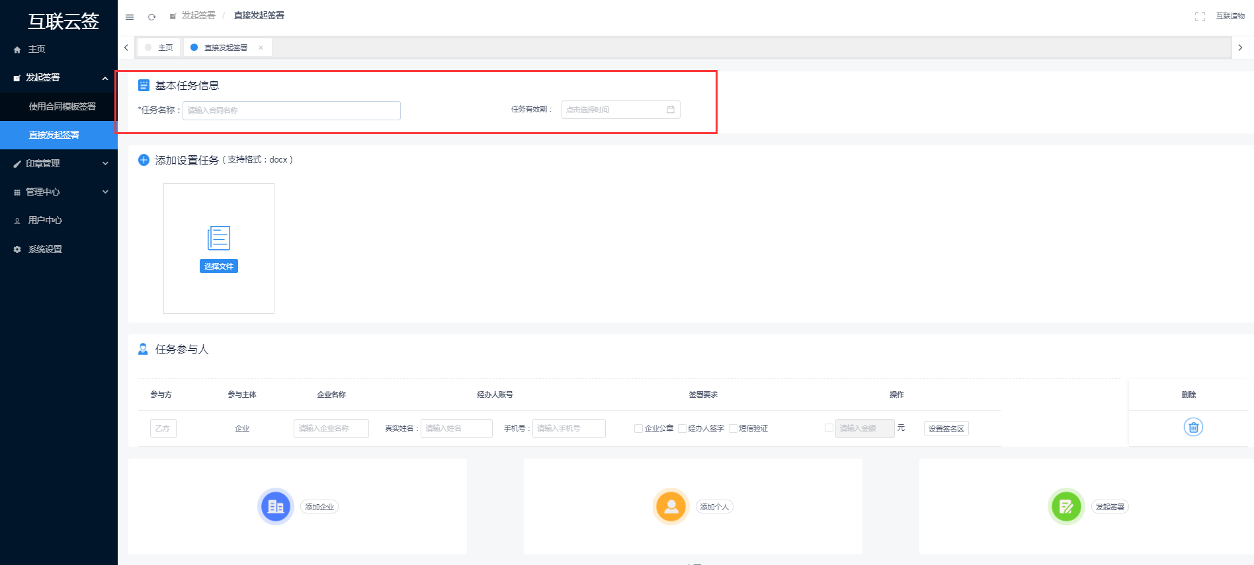
Task: Click the breadcrumb 发起签署 icon
Action: pyautogui.click(x=173, y=17)
